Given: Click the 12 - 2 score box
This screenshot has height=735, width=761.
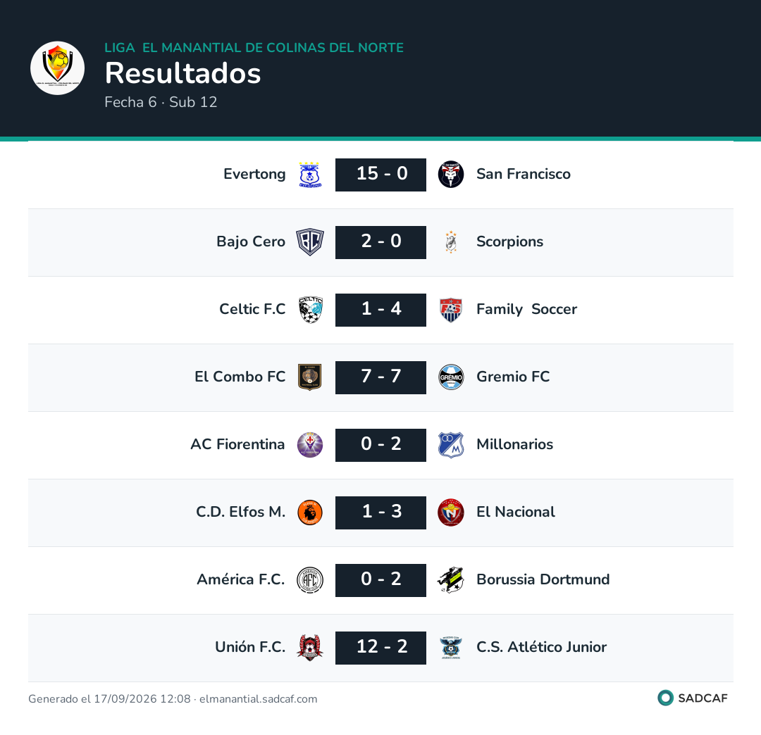Looking at the screenshot, I should pyautogui.click(x=380, y=648).
